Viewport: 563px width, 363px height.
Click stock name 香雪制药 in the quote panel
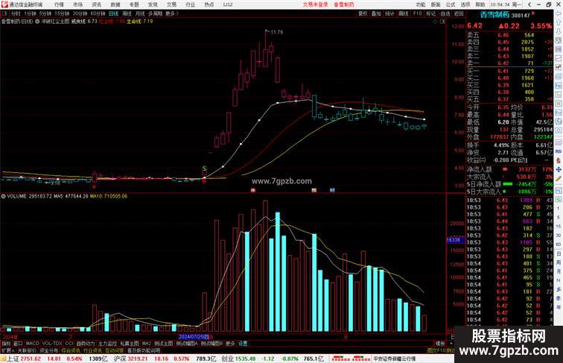(494, 15)
